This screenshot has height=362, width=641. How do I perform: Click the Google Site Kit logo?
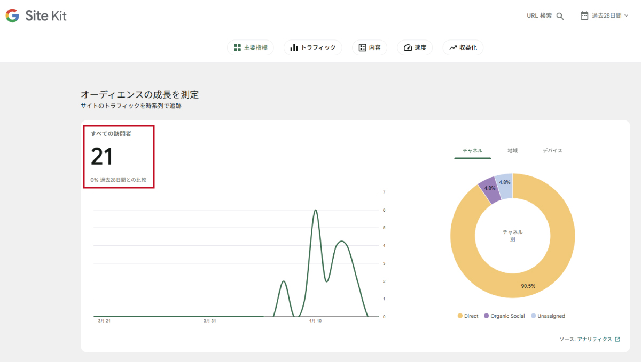pos(36,16)
